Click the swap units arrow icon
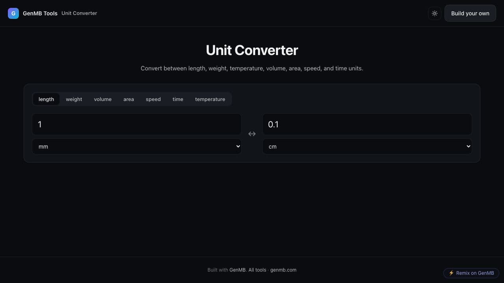Viewport: 504px width, 283px height. (252, 134)
